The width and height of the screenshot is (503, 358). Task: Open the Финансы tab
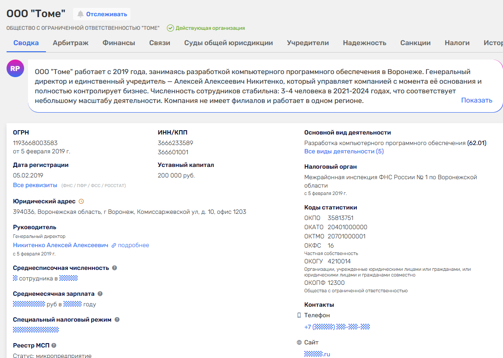click(119, 43)
